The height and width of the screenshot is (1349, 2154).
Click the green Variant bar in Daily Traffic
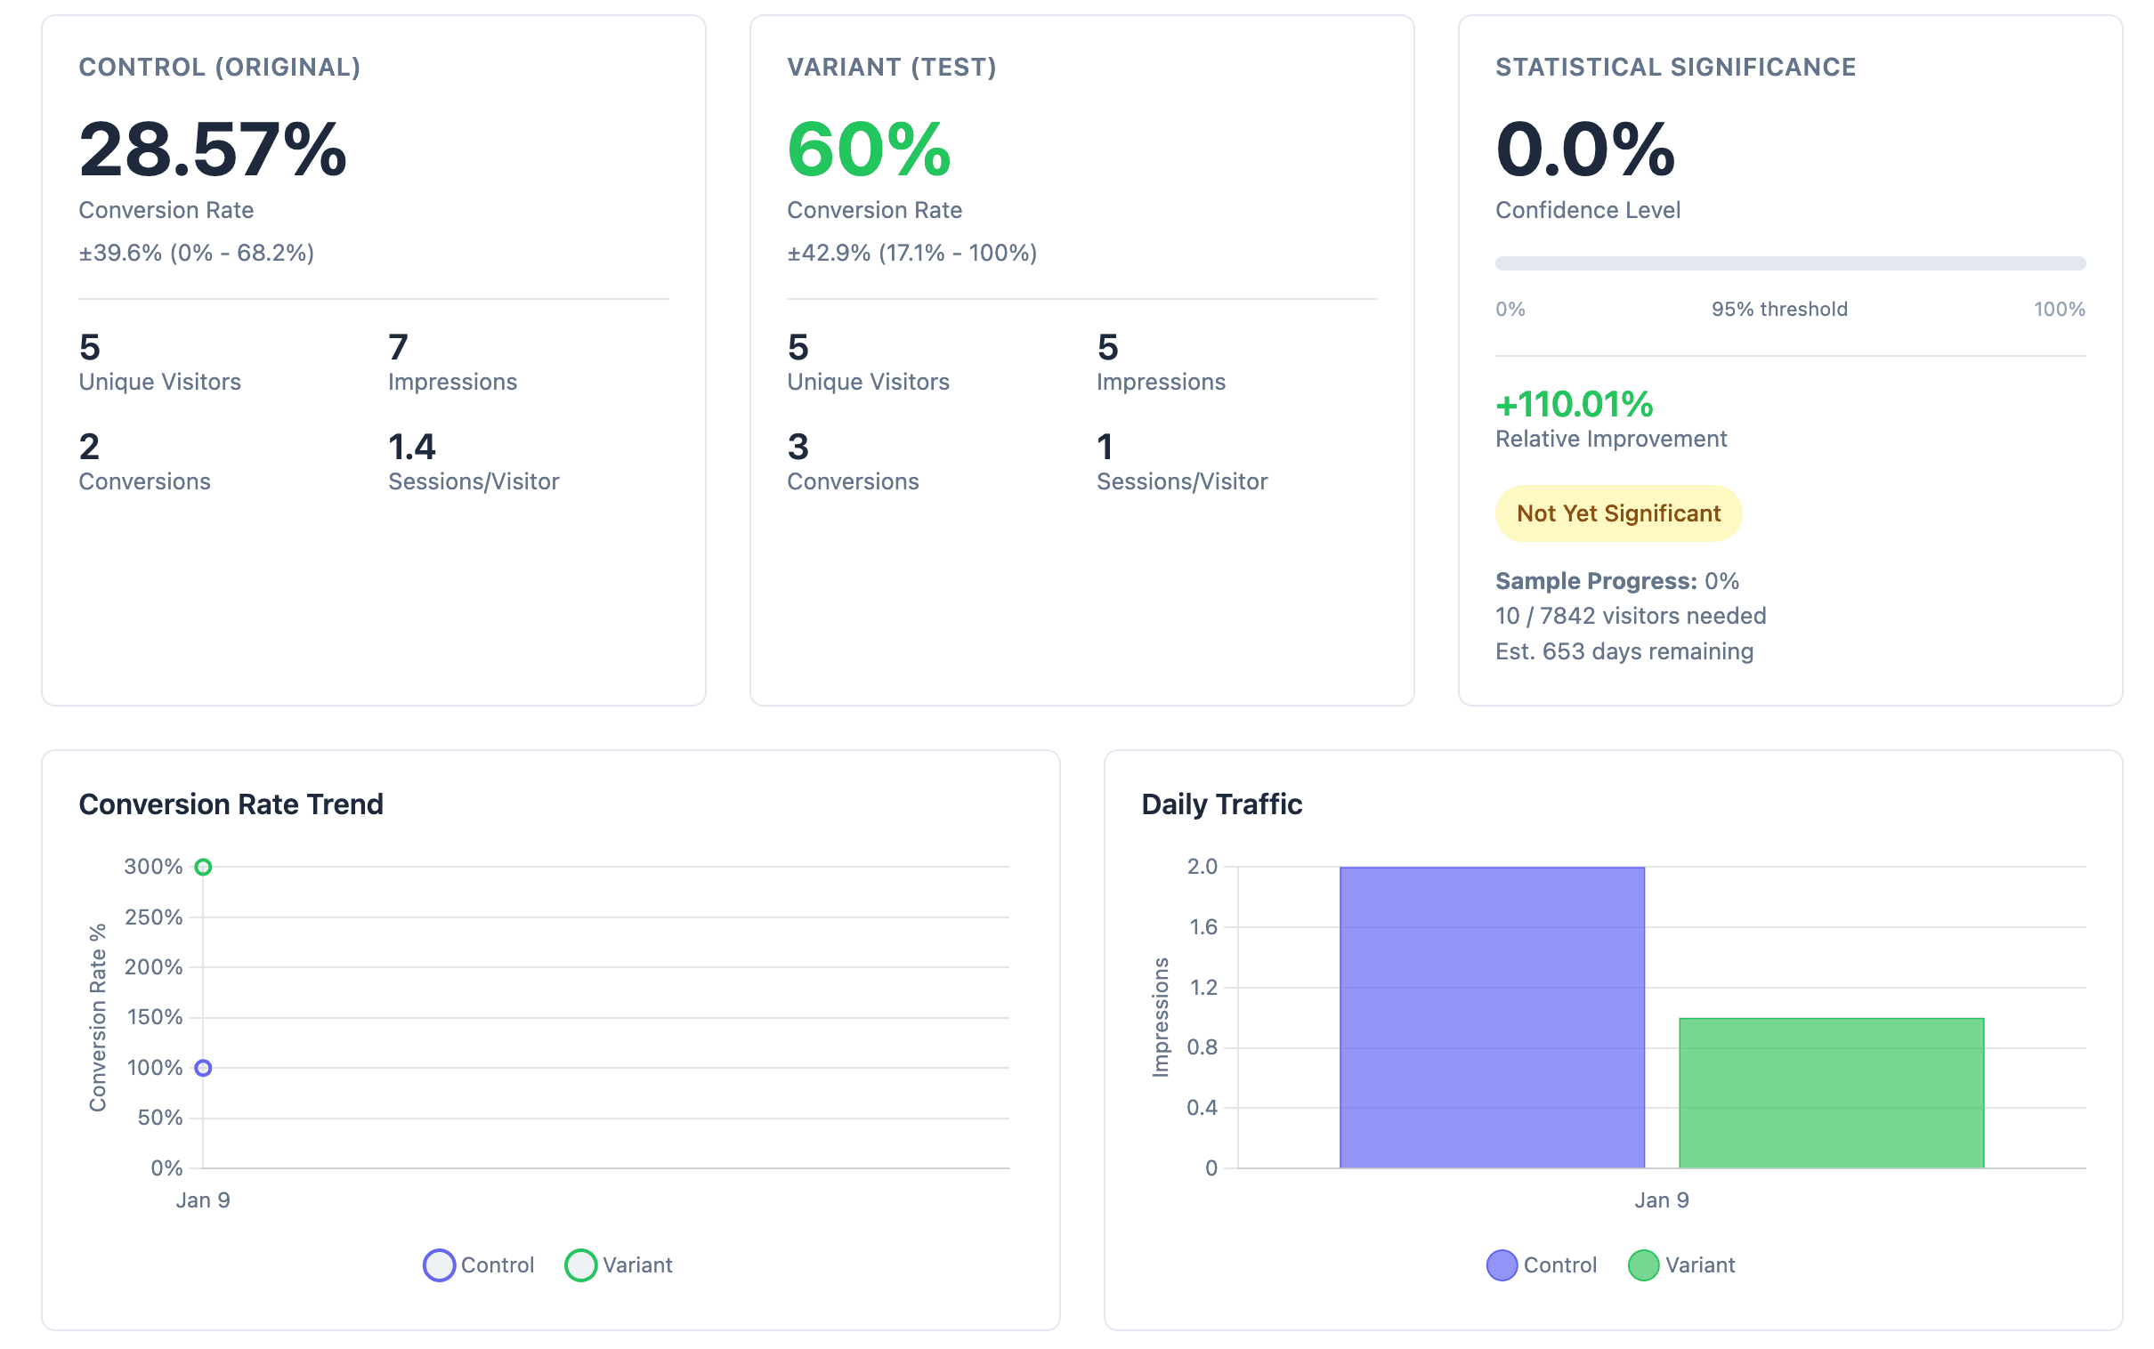[1831, 1092]
